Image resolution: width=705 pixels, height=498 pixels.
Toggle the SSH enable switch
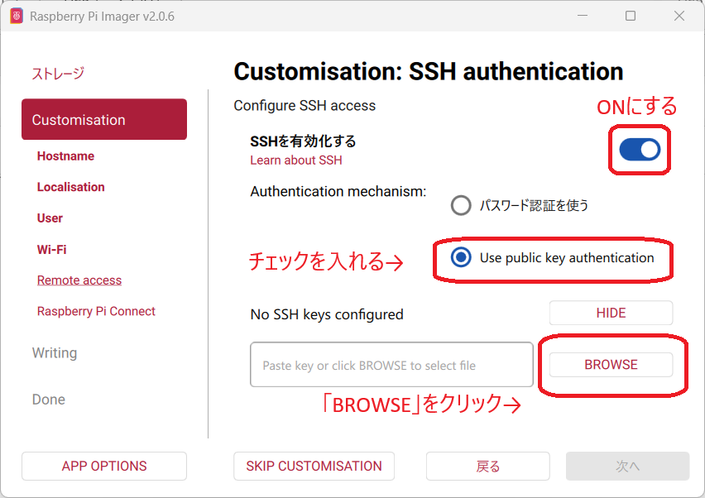[x=640, y=149]
